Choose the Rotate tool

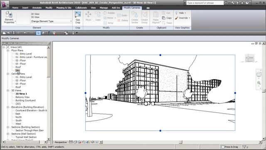point(109,13)
